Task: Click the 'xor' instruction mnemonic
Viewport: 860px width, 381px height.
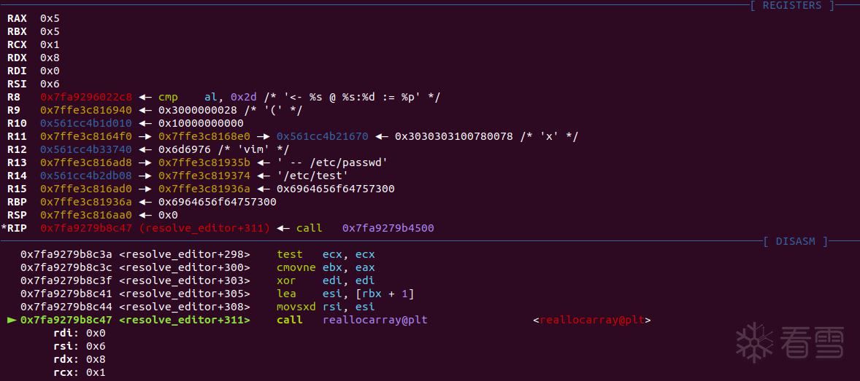Action: tap(287, 280)
